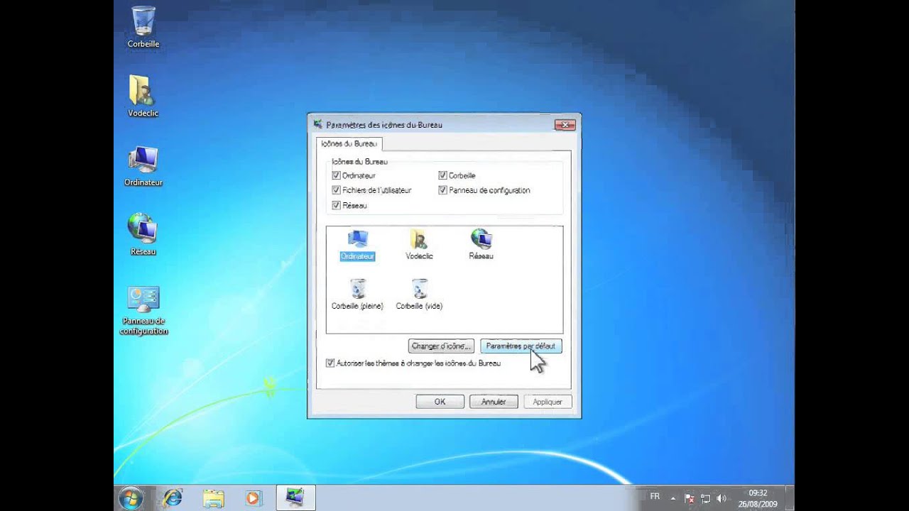Screen dimensions: 909x511
Task: Uncheck the Réseau checkbox
Action: pos(337,205)
